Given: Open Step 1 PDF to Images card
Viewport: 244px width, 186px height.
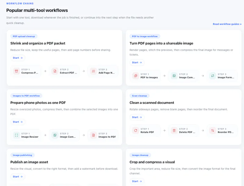Looking at the screenshot, I should pyautogui.click(x=145, y=76).
